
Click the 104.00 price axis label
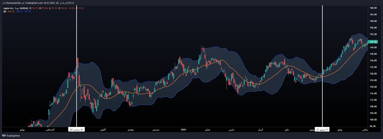tap(374, 113)
